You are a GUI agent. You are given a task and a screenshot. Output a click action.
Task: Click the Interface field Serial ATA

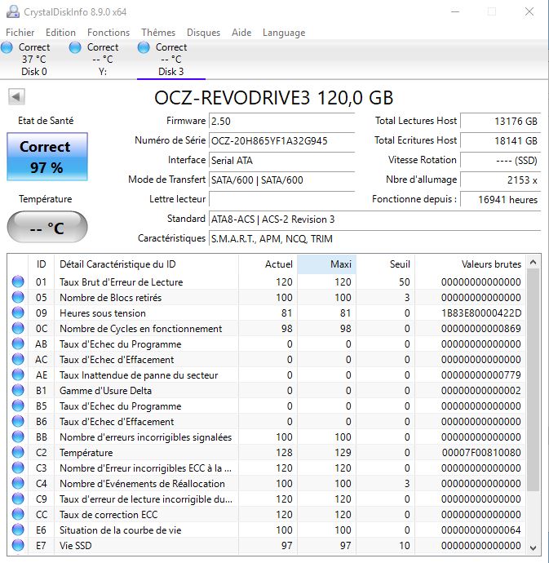click(x=282, y=160)
